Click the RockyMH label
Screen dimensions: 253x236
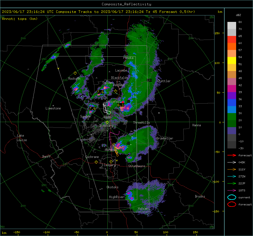tap(74, 79)
